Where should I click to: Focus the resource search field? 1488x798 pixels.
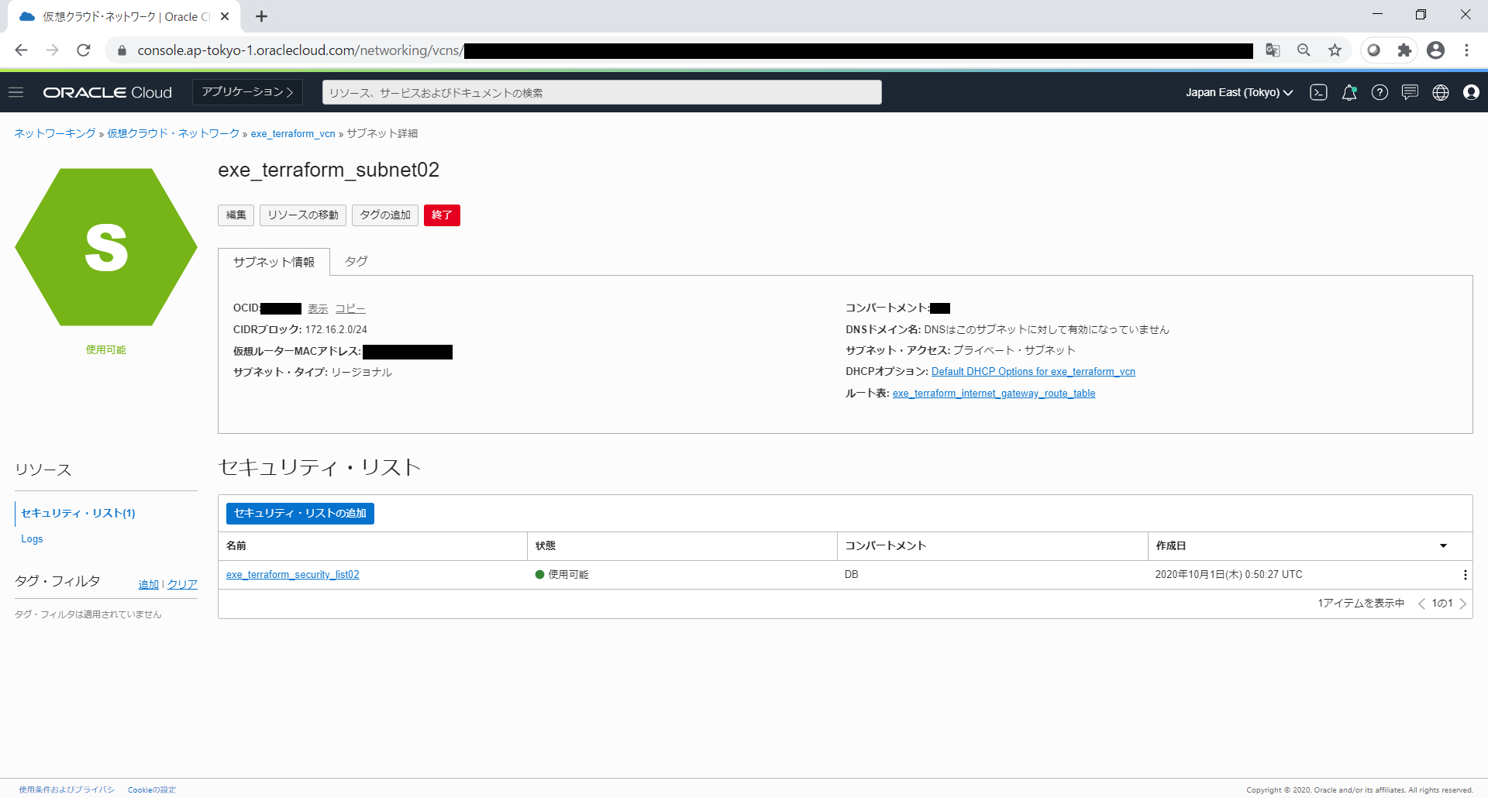pyautogui.click(x=601, y=92)
